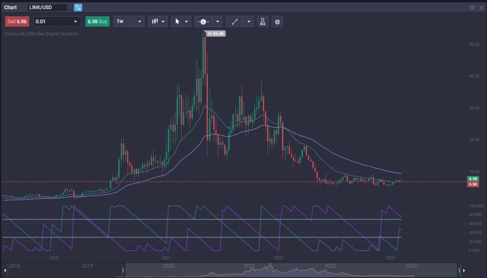This screenshot has height=278, width=487.
Task: Expand the drawing tools dropdown arrow
Action: [x=249, y=21]
